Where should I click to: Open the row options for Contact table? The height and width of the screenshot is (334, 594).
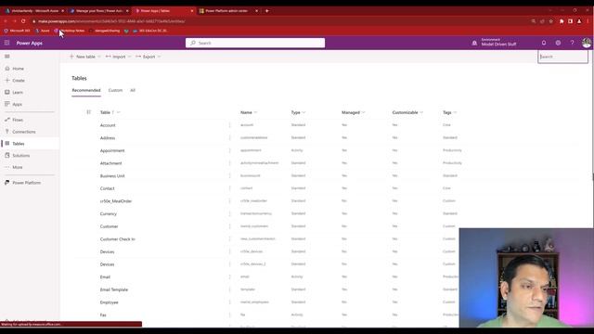[229, 188]
